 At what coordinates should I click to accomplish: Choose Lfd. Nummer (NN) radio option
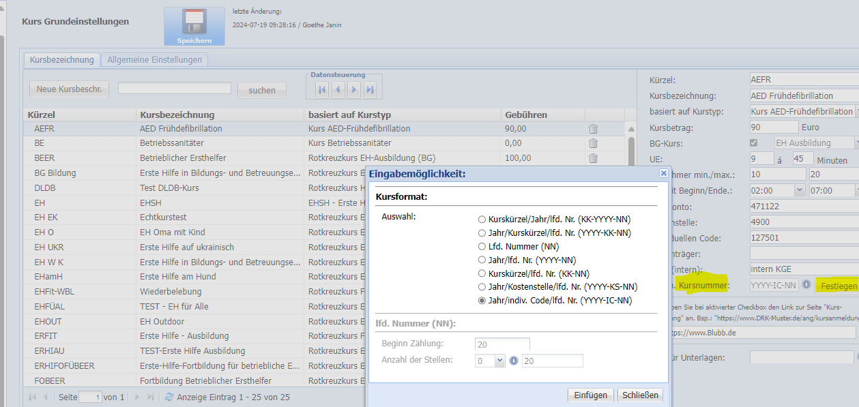(x=482, y=246)
